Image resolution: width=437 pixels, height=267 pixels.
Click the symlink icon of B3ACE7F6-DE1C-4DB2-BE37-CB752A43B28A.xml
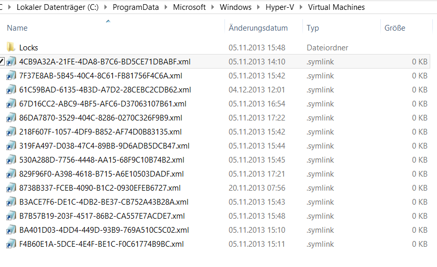pos(11,202)
